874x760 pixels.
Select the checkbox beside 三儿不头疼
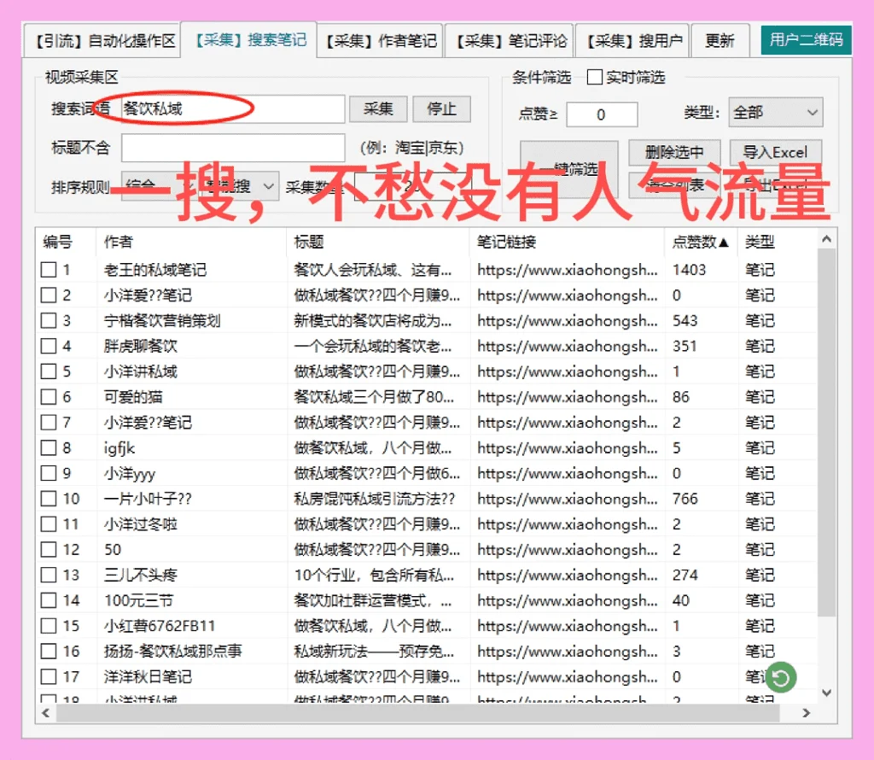(49, 576)
